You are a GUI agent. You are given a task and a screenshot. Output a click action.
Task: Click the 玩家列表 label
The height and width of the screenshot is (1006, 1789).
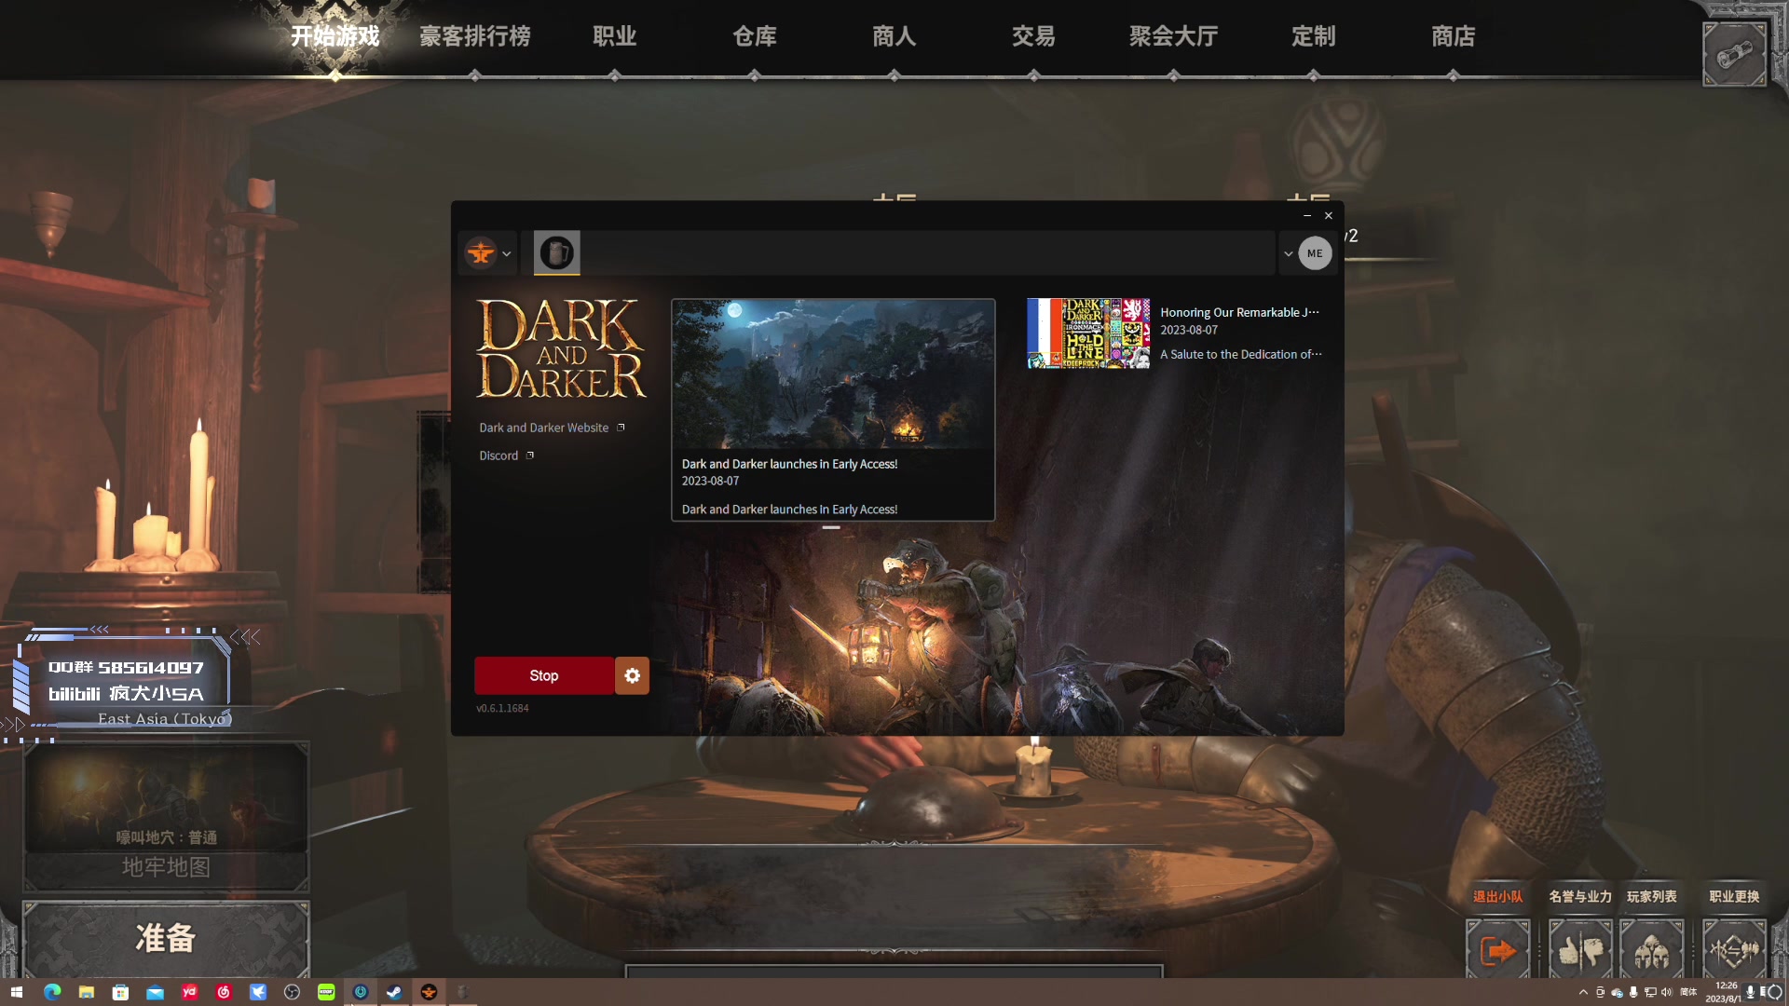[x=1652, y=896]
